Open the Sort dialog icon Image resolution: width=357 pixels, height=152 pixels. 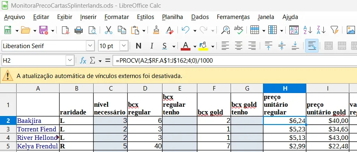point(294,30)
